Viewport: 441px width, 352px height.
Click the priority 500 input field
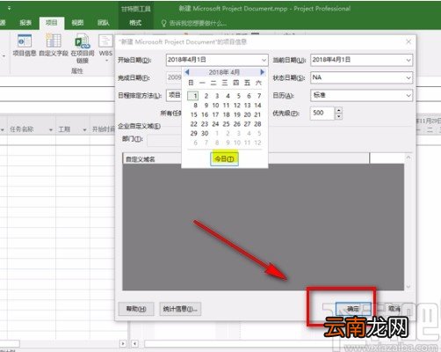click(322, 113)
